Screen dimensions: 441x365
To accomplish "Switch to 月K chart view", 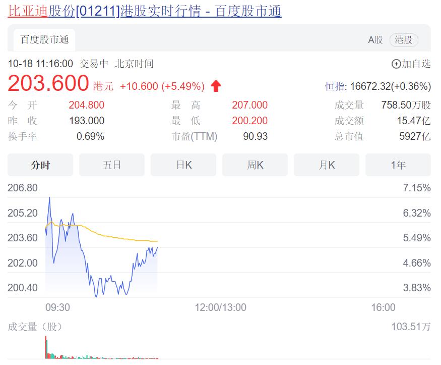I will 327,165.
